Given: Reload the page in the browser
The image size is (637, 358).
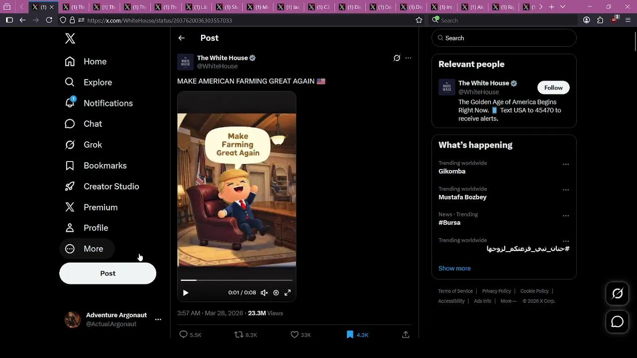Looking at the screenshot, I should 49,20.
